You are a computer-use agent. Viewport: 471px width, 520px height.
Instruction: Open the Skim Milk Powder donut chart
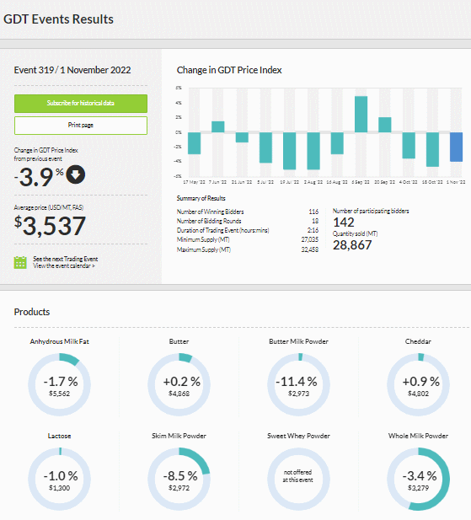coord(179,479)
